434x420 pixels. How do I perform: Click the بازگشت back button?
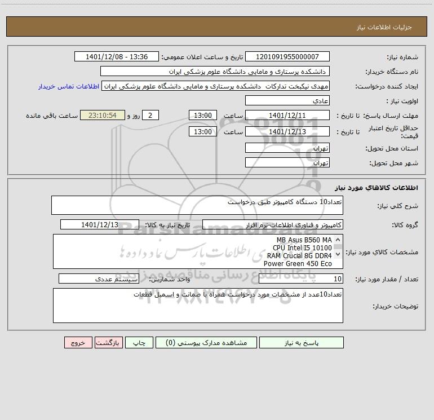(108, 342)
